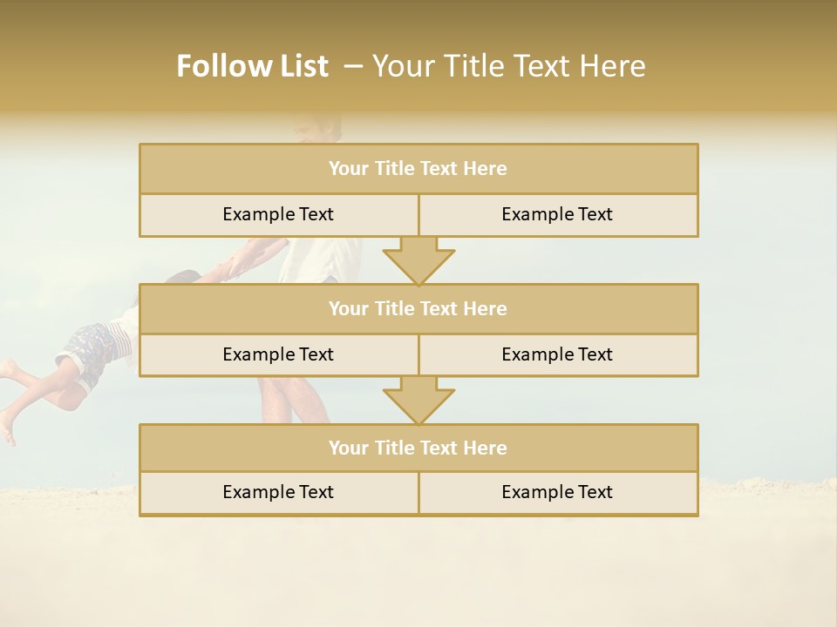Click 'Your Title Text Here' in slide header
Viewport: 837px width, 627px height.
(509, 66)
